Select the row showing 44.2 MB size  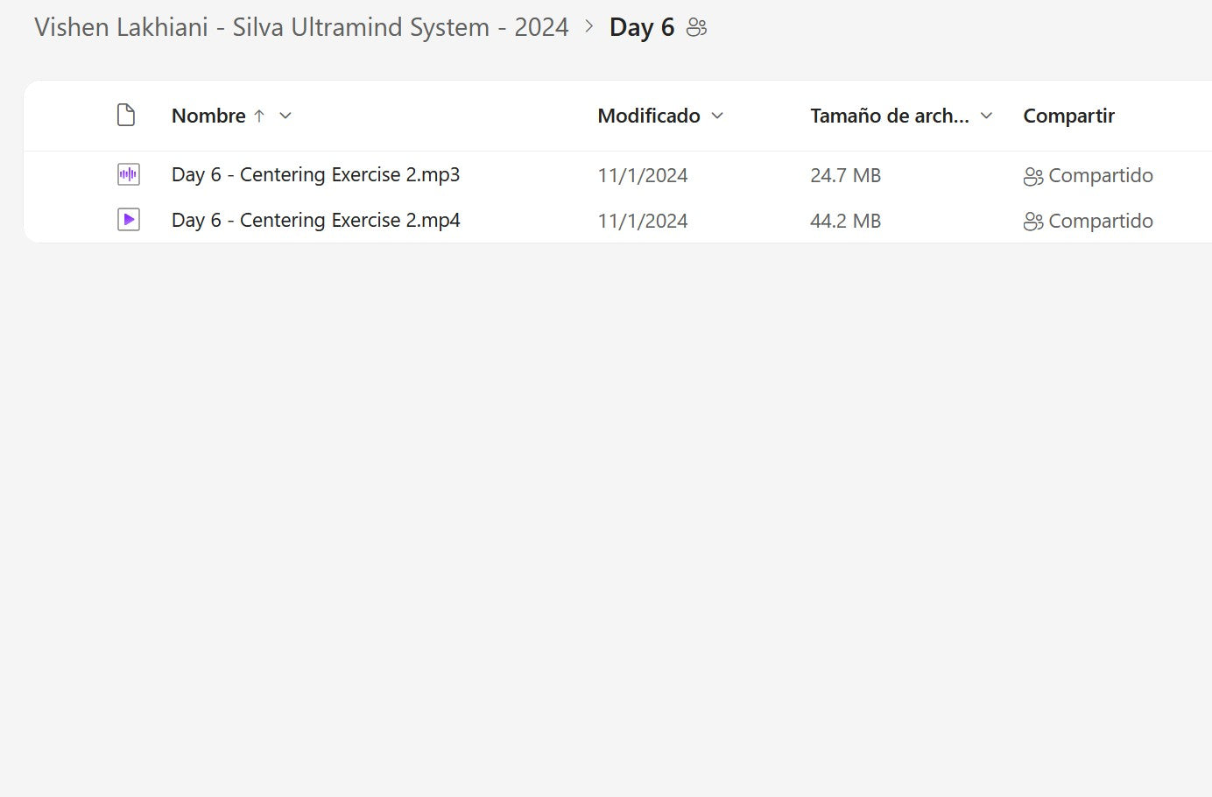pos(845,221)
